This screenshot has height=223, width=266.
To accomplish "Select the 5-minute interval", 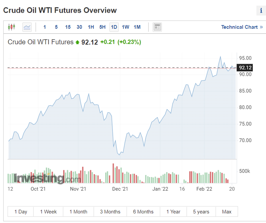I will 56,27.
